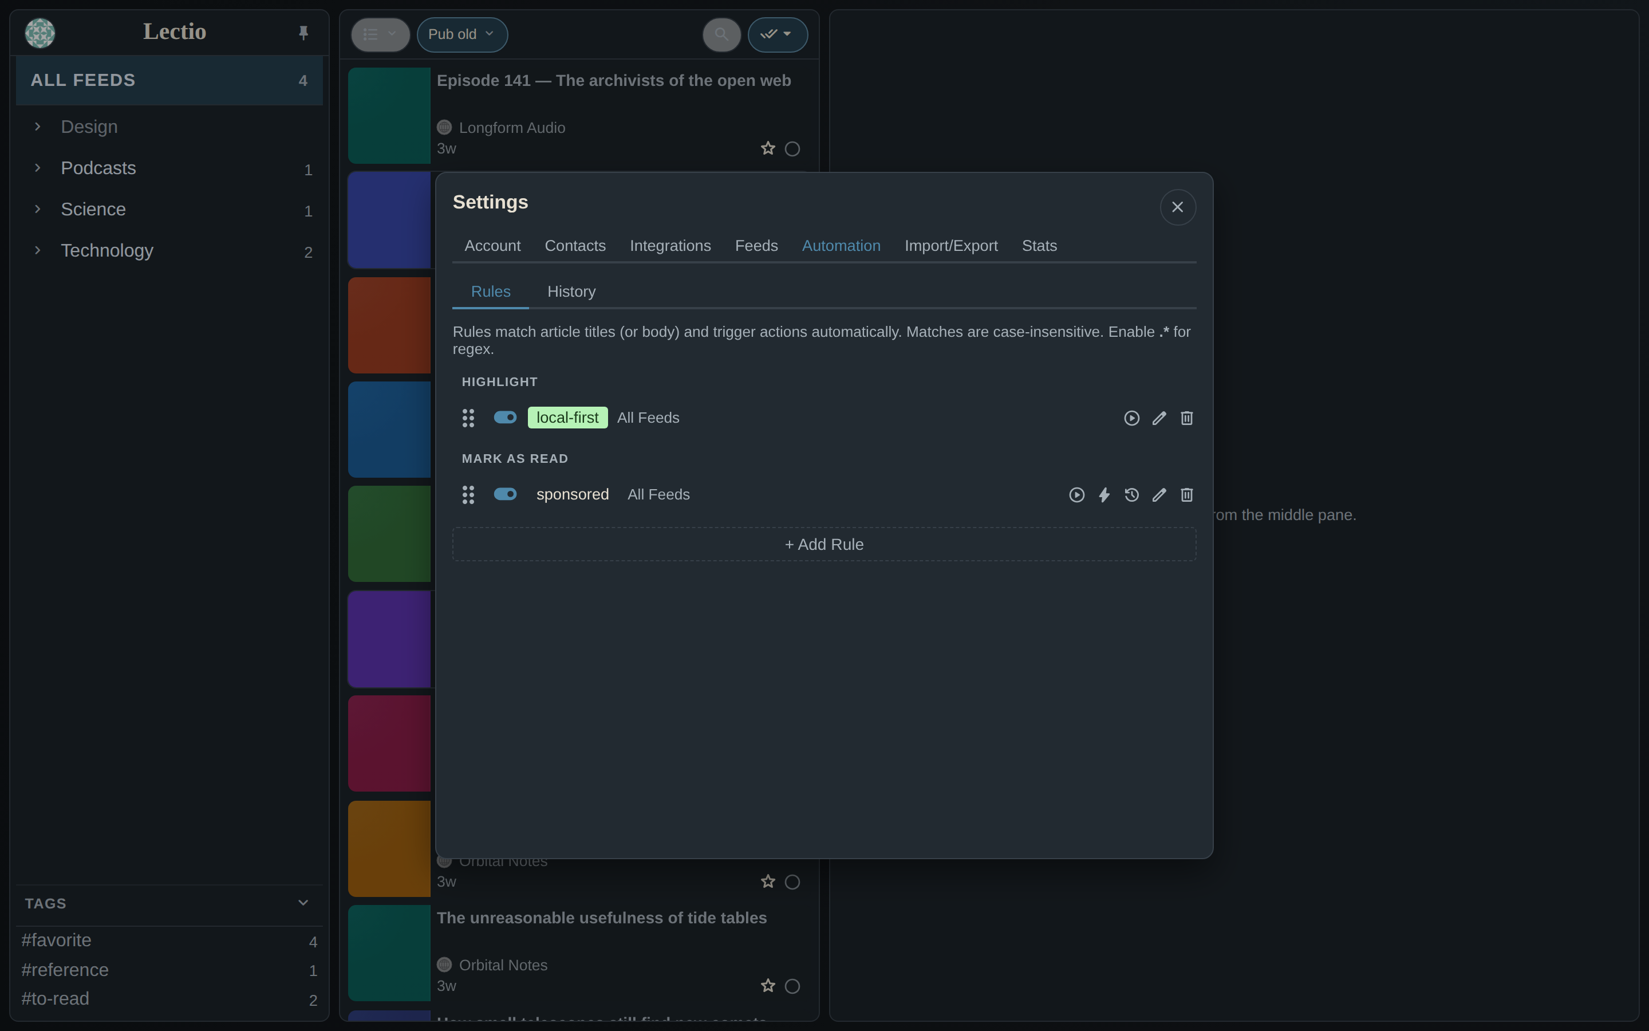Switch to the Account tab
The width and height of the screenshot is (1649, 1031).
coord(492,246)
